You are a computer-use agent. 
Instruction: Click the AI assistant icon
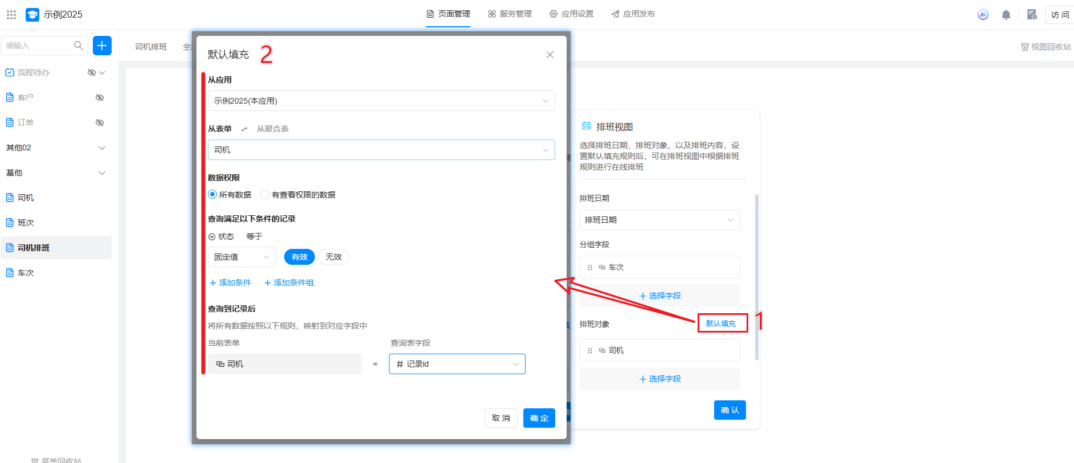coord(983,15)
